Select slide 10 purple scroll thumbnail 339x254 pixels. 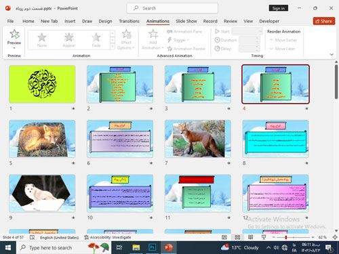click(x=120, y=193)
